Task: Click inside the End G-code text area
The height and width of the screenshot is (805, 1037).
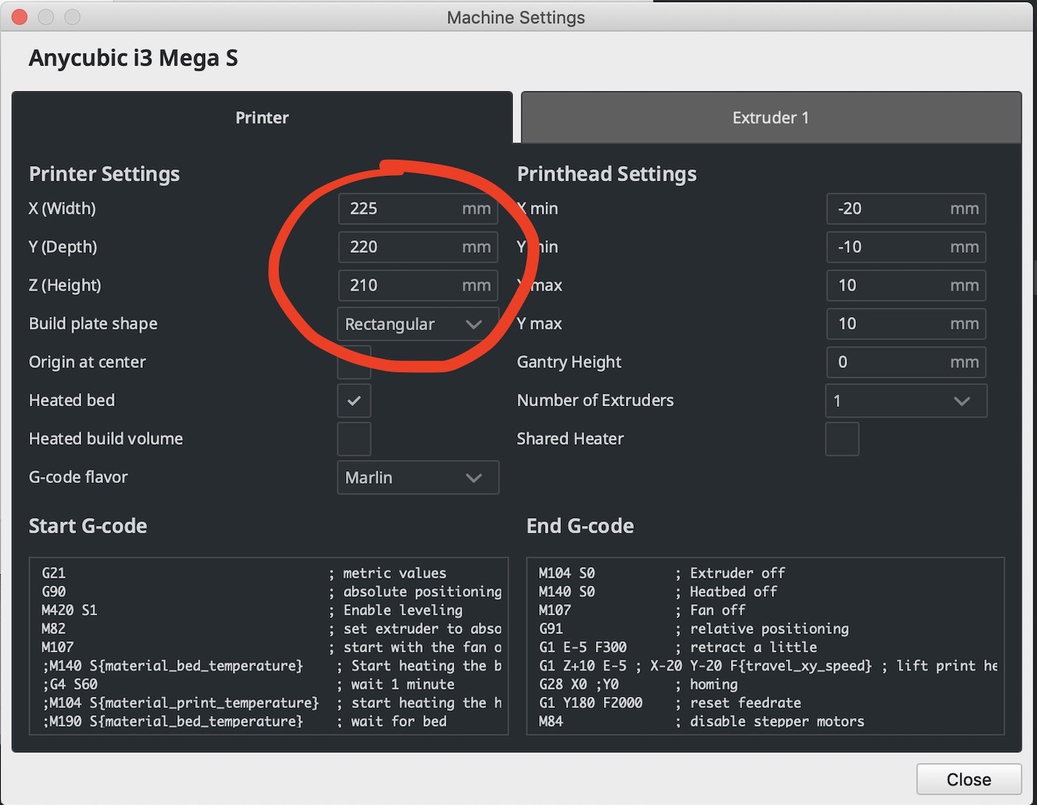Action: [x=765, y=646]
